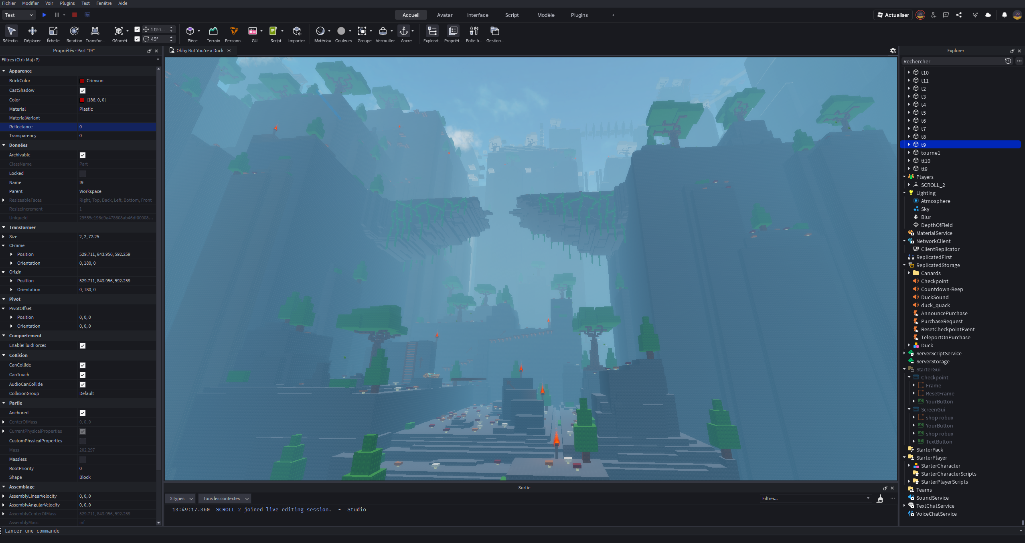Switch to the Modèle ribbon tab
The image size is (1025, 543).
(x=545, y=15)
